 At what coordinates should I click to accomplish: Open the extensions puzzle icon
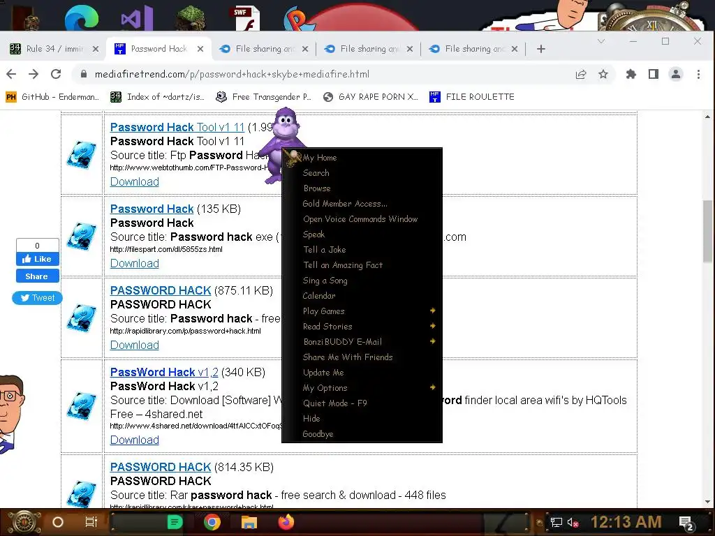pos(631,74)
